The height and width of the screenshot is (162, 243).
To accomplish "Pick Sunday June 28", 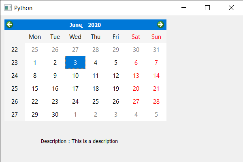I will click(156, 102).
